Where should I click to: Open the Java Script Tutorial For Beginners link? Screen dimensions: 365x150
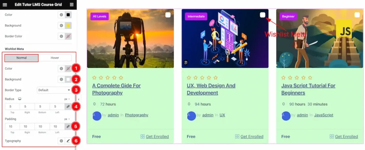tap(308, 89)
